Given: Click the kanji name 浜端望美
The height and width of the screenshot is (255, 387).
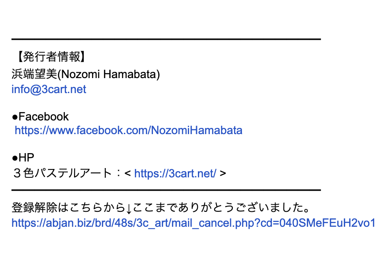Looking at the screenshot, I should point(34,74).
